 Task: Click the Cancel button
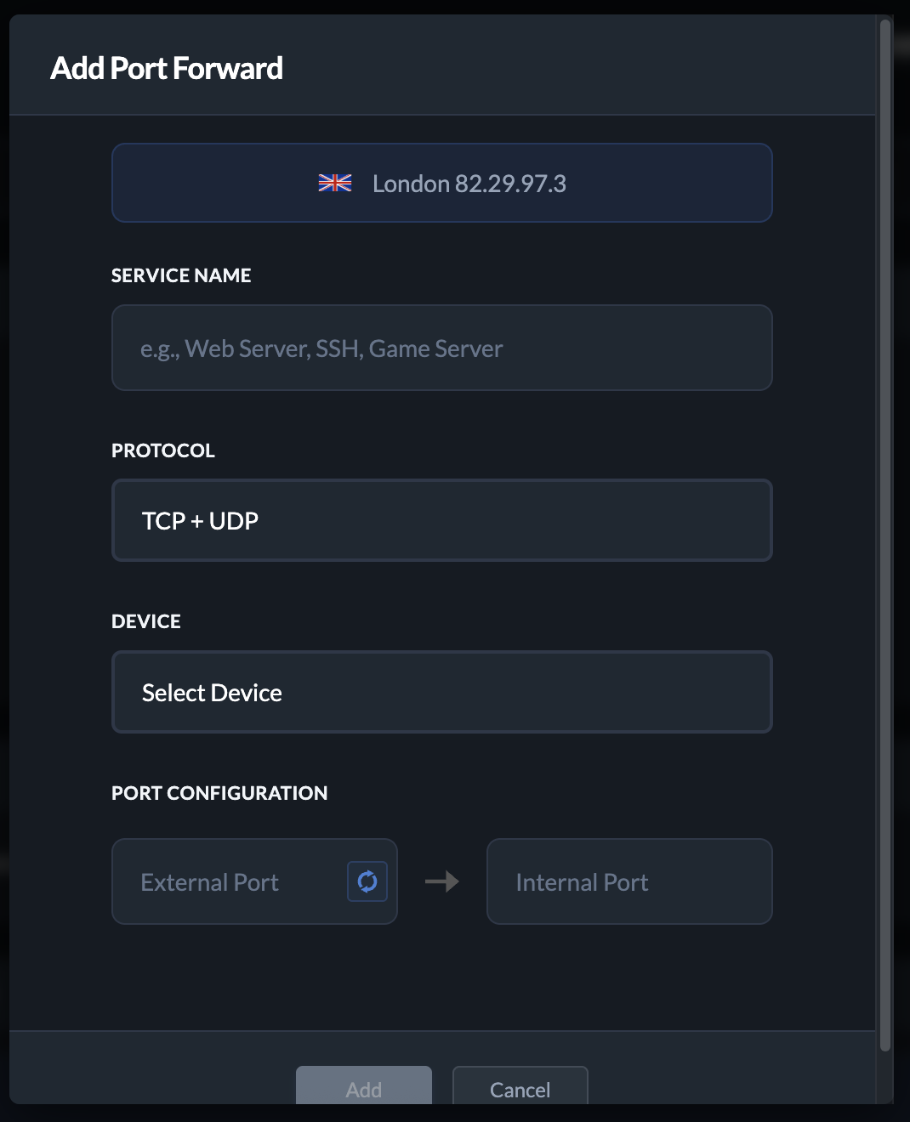pos(520,1089)
